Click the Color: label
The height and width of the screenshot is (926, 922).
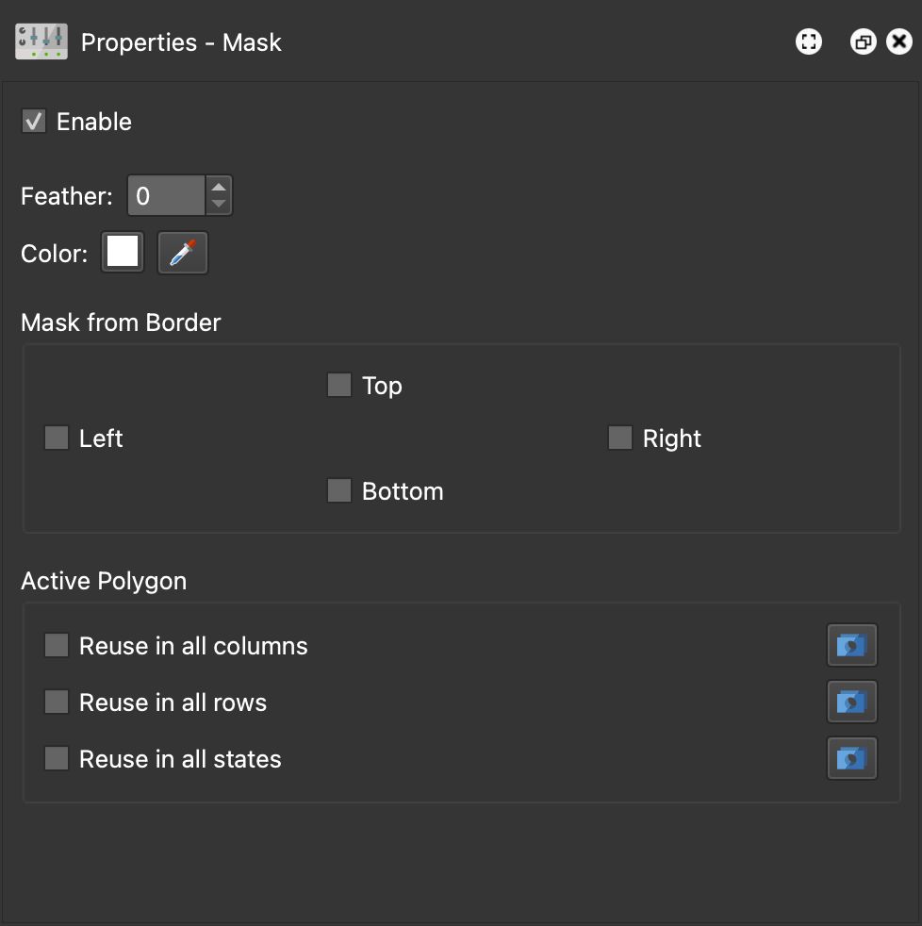55,254
